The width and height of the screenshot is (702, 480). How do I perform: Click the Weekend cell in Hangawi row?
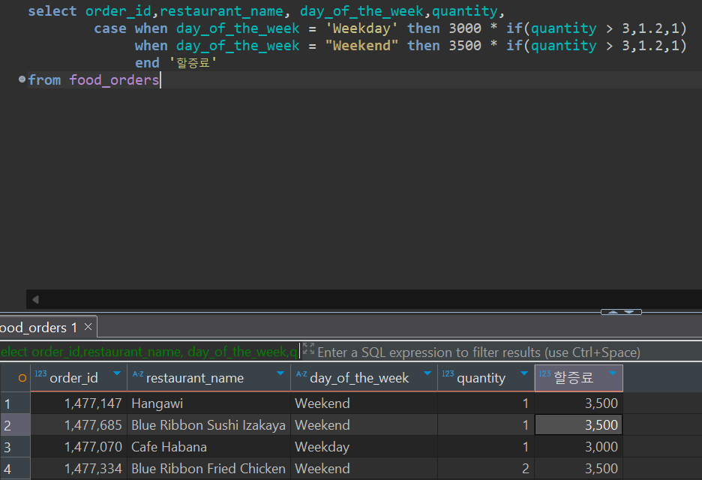pos(364,403)
